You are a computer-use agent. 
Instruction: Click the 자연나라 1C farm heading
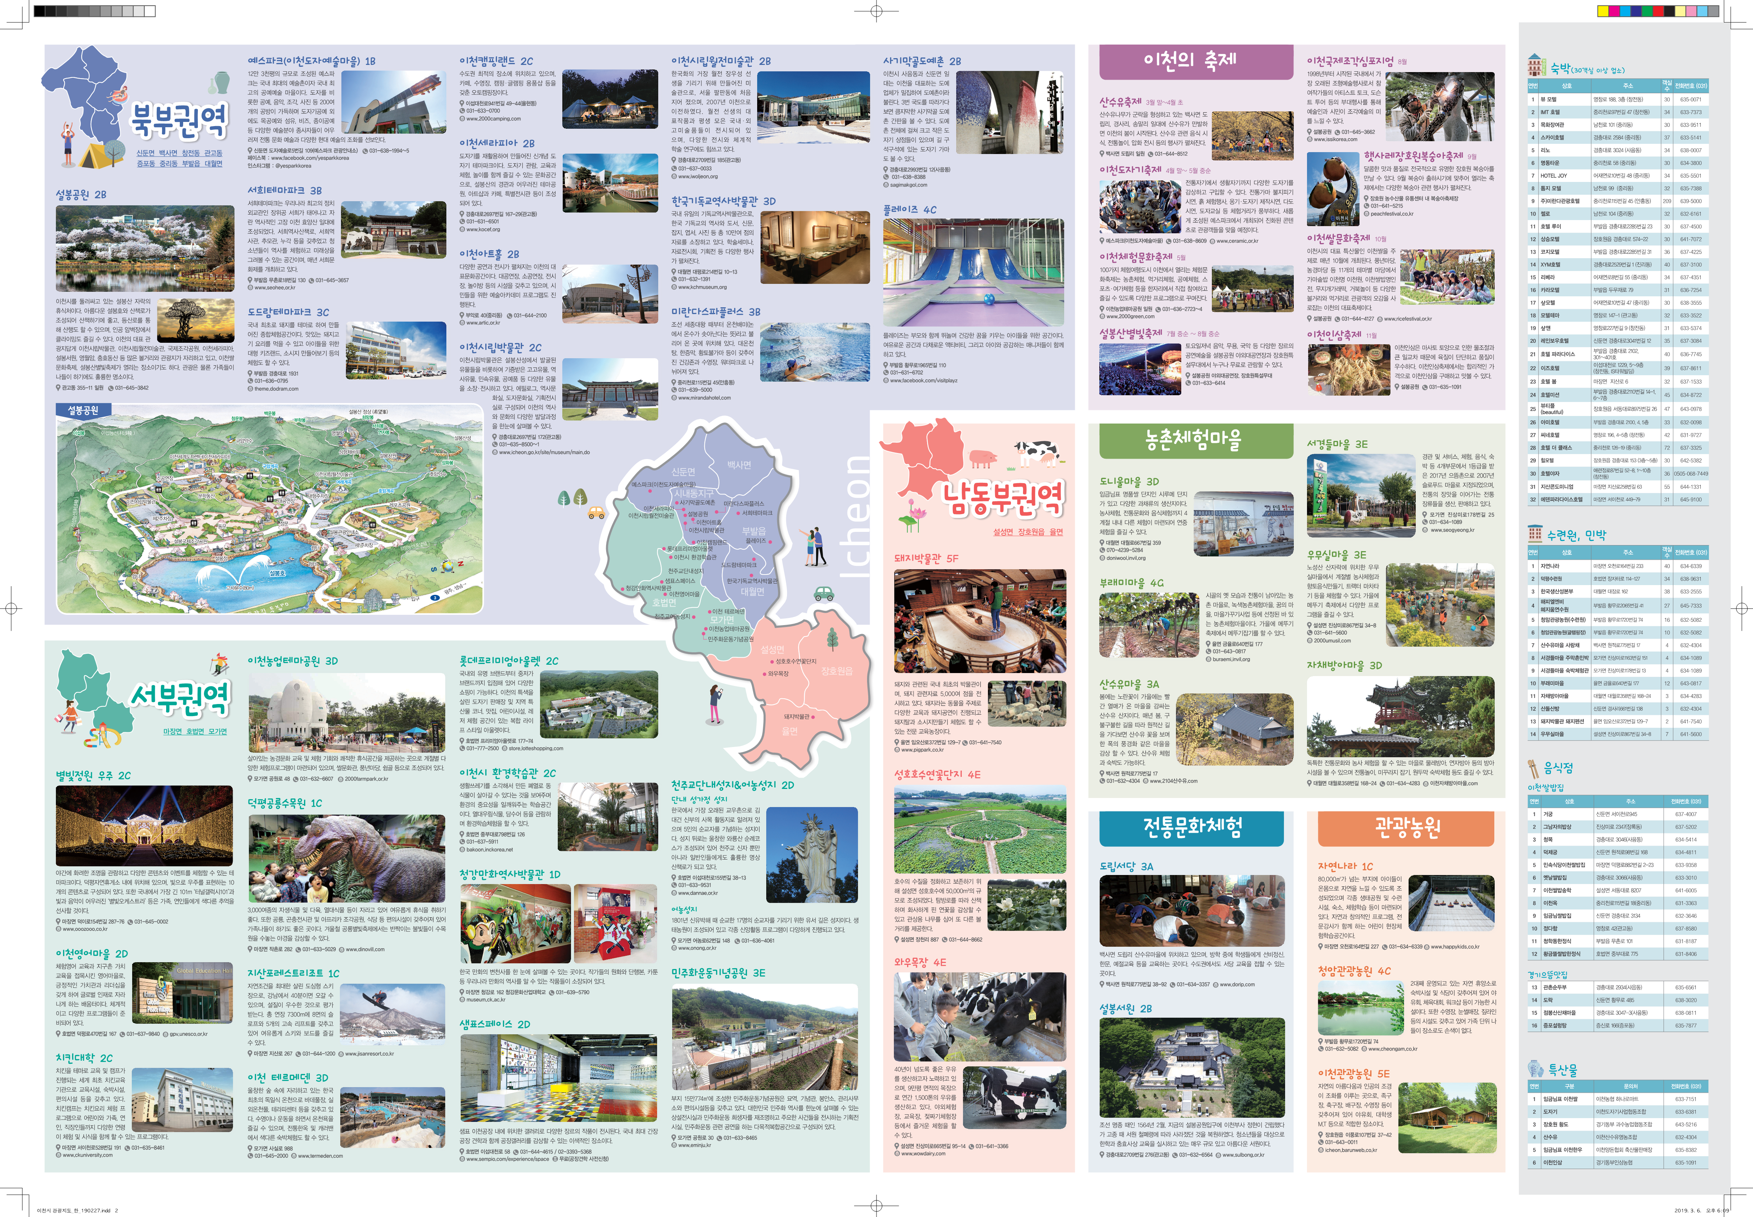tap(1345, 866)
